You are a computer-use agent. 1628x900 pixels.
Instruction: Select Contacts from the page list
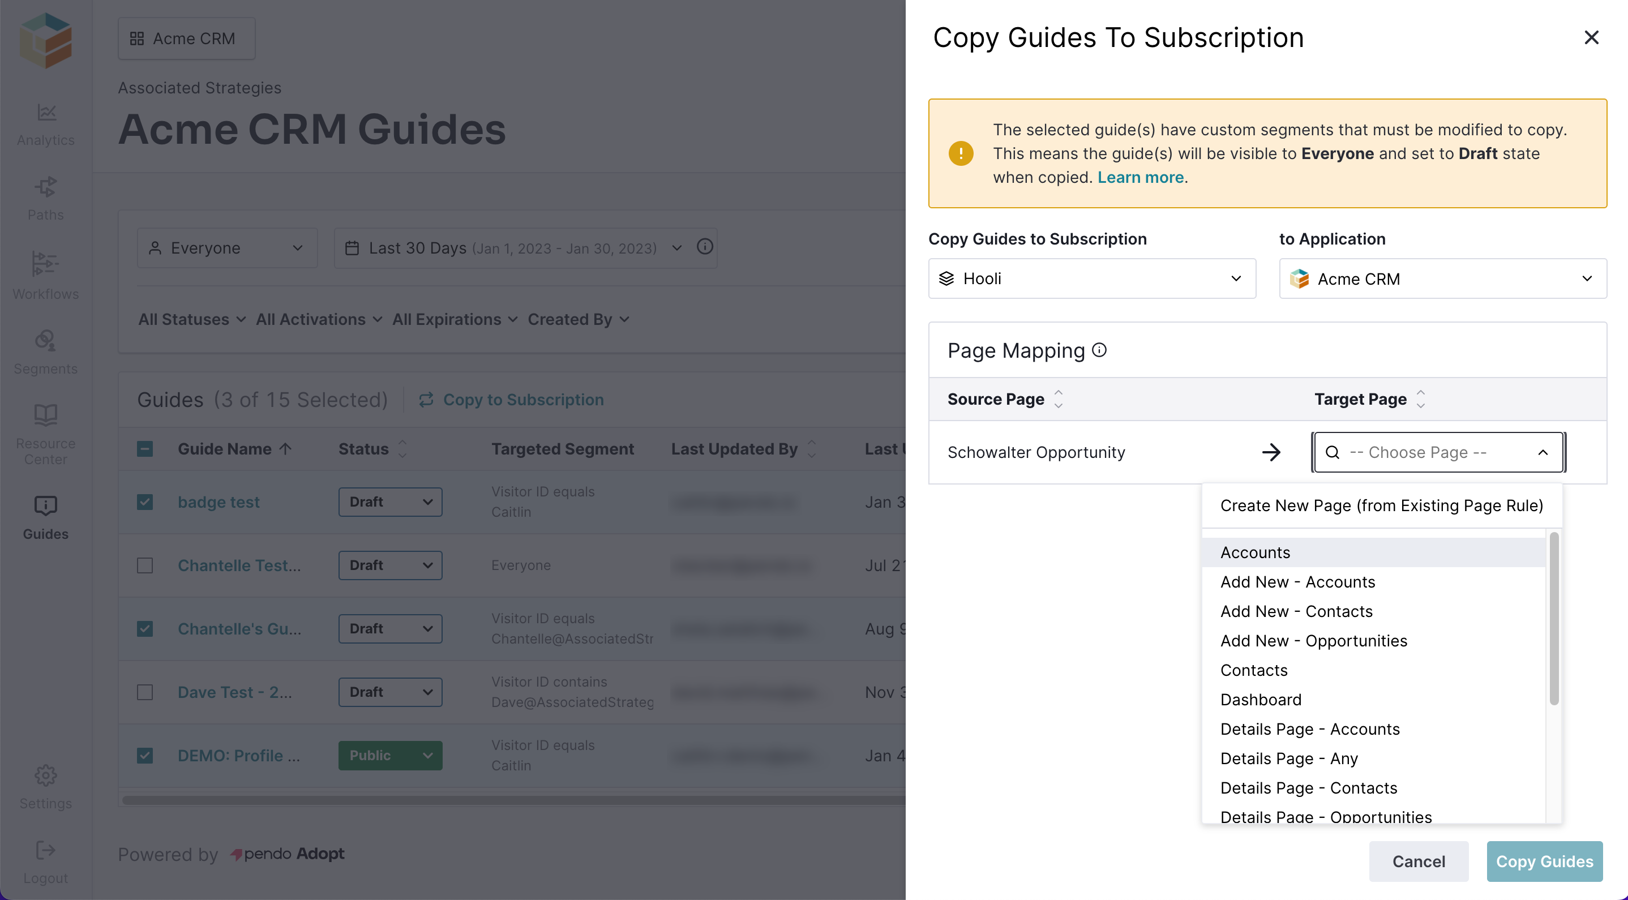tap(1373, 670)
